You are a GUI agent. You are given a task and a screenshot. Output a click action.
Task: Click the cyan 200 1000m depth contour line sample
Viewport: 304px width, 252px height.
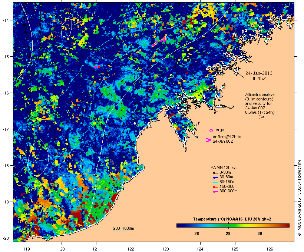point(120,232)
